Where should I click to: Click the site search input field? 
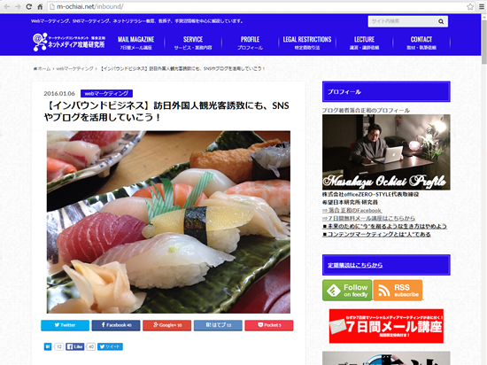[403, 21]
